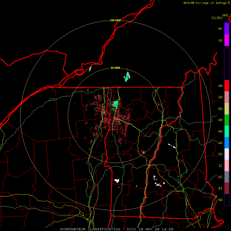Click the BI brown legend swatch
Screen dimensions: 231x231
pos(227,188)
